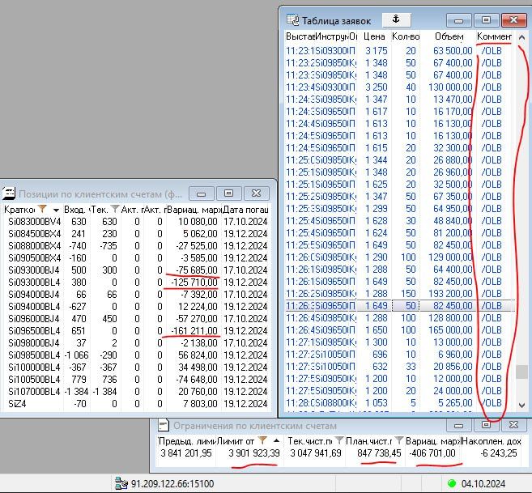Click the Вход. column header in positions

77,210
